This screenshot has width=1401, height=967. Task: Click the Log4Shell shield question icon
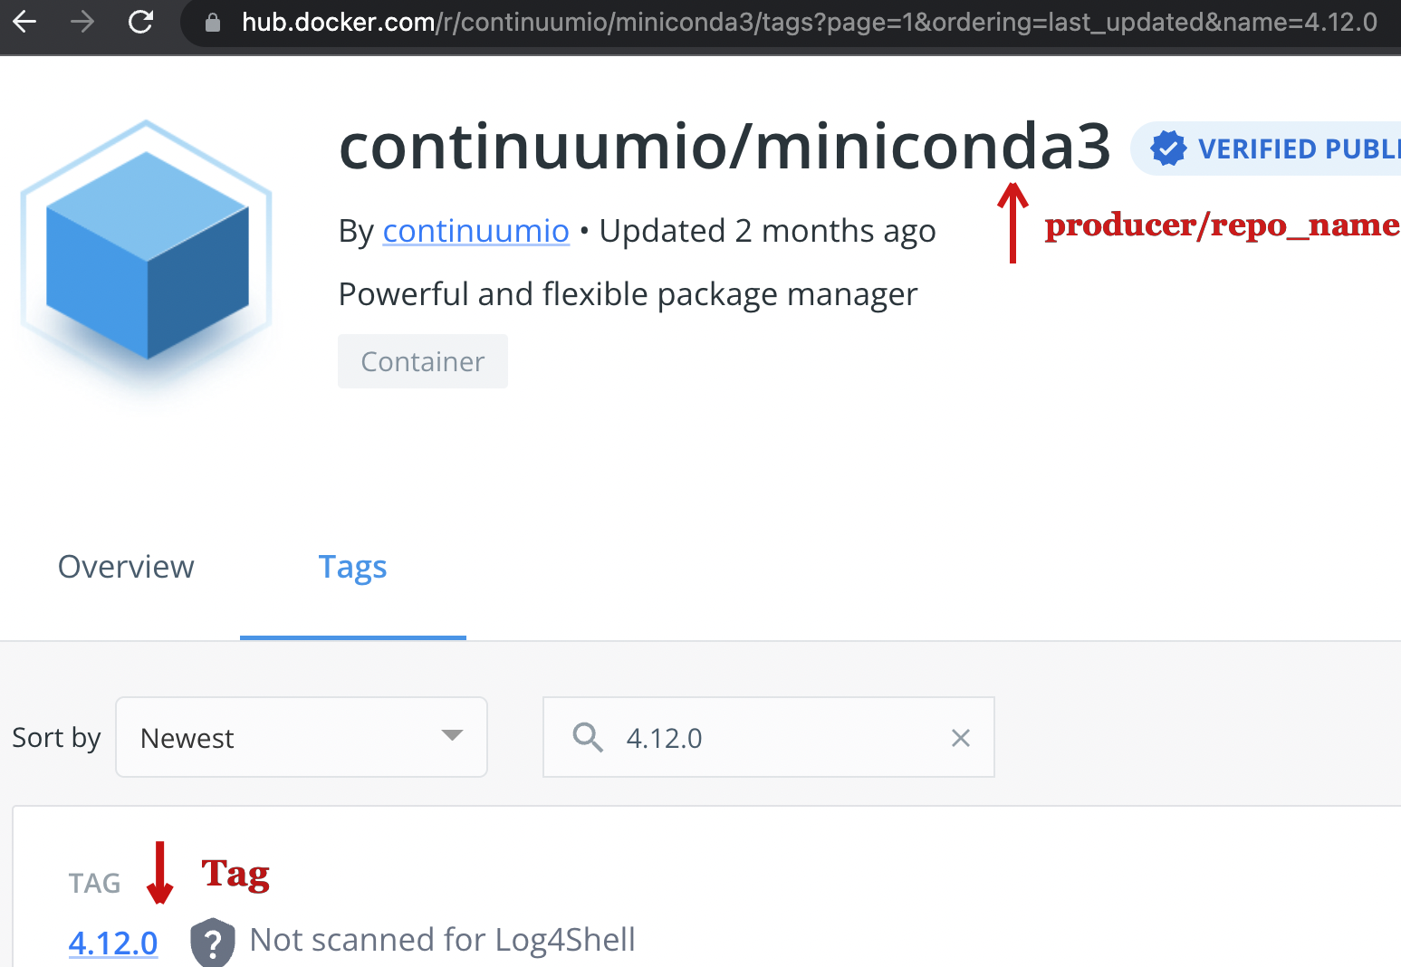(x=213, y=943)
